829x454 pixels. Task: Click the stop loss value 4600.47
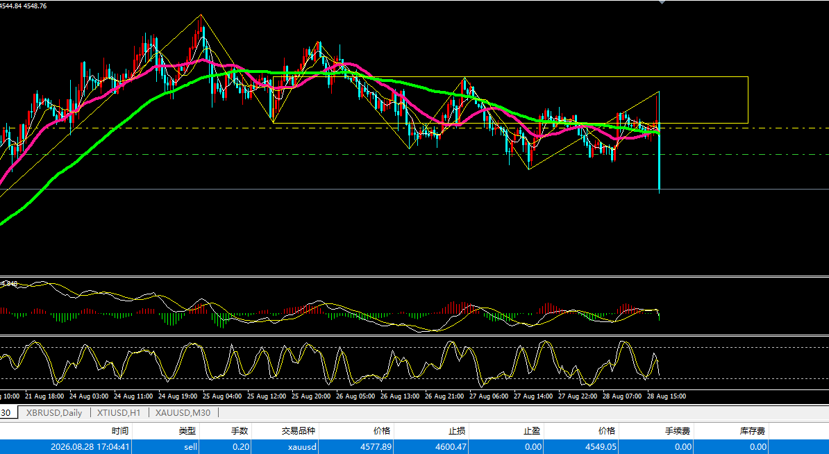click(451, 447)
